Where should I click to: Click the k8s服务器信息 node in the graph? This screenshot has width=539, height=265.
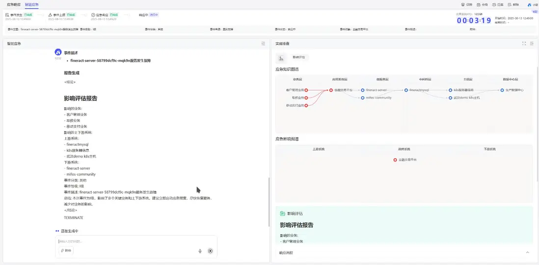click(x=450, y=90)
